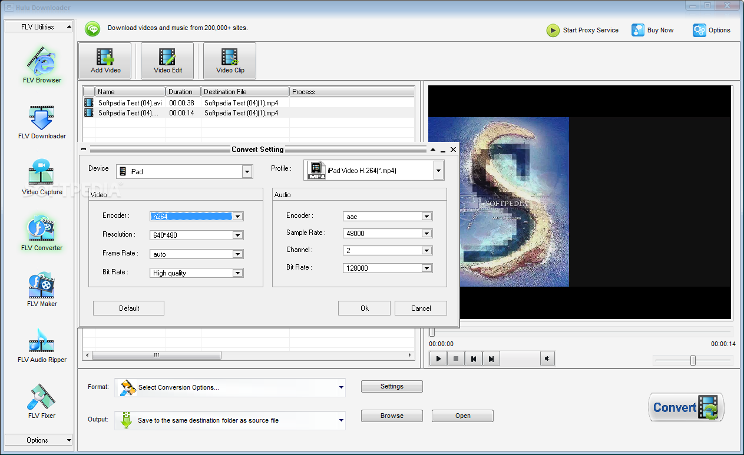Click the Video Edit toolbar button

168,61
